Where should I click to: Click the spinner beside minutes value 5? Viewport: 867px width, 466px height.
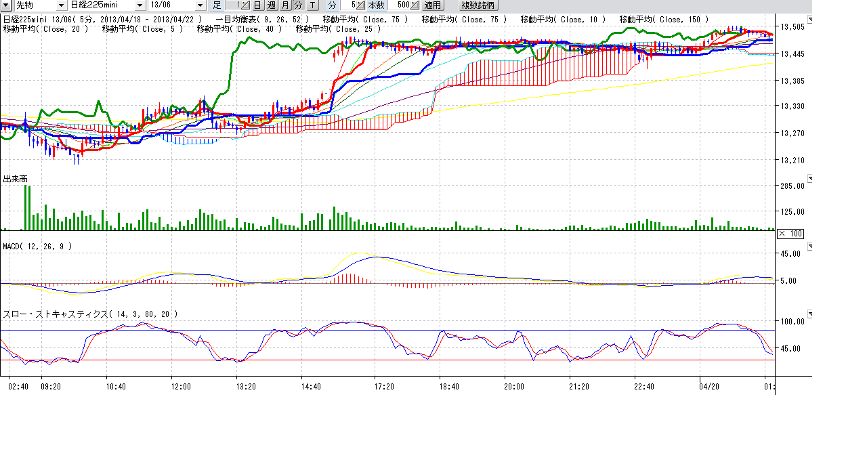coord(361,5)
